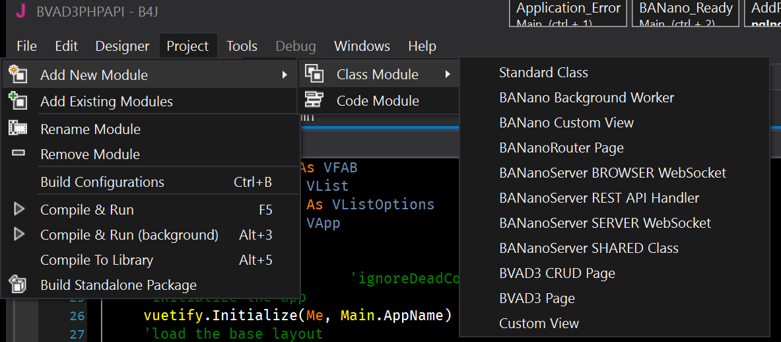
Task: Create a BVAD3 CRUD Page
Action: point(557,273)
